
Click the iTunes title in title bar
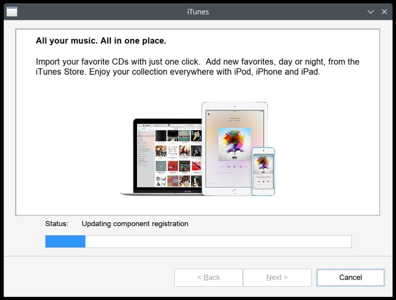(x=198, y=11)
